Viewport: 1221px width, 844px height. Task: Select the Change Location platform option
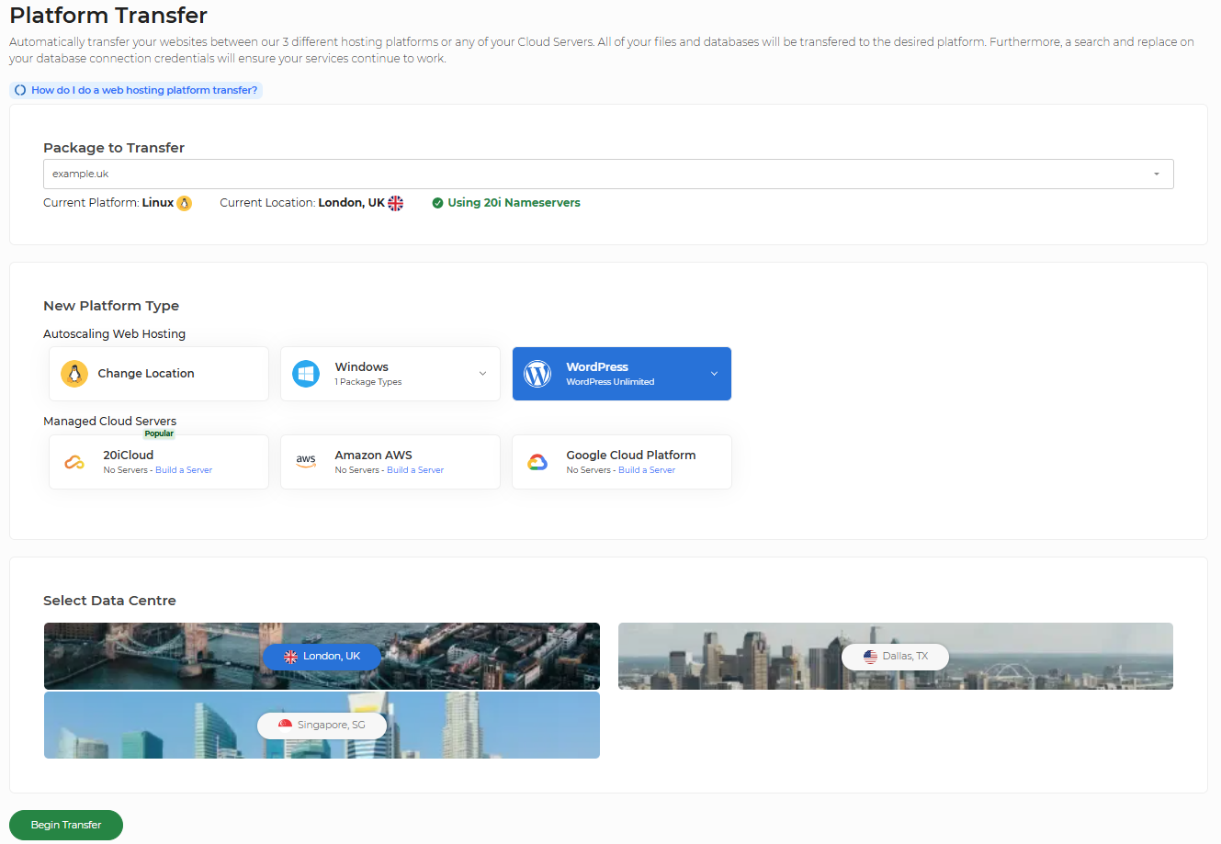[x=159, y=374]
